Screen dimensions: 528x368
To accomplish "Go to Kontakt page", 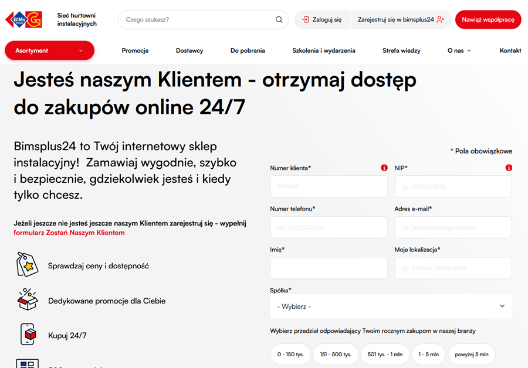I will [x=510, y=50].
